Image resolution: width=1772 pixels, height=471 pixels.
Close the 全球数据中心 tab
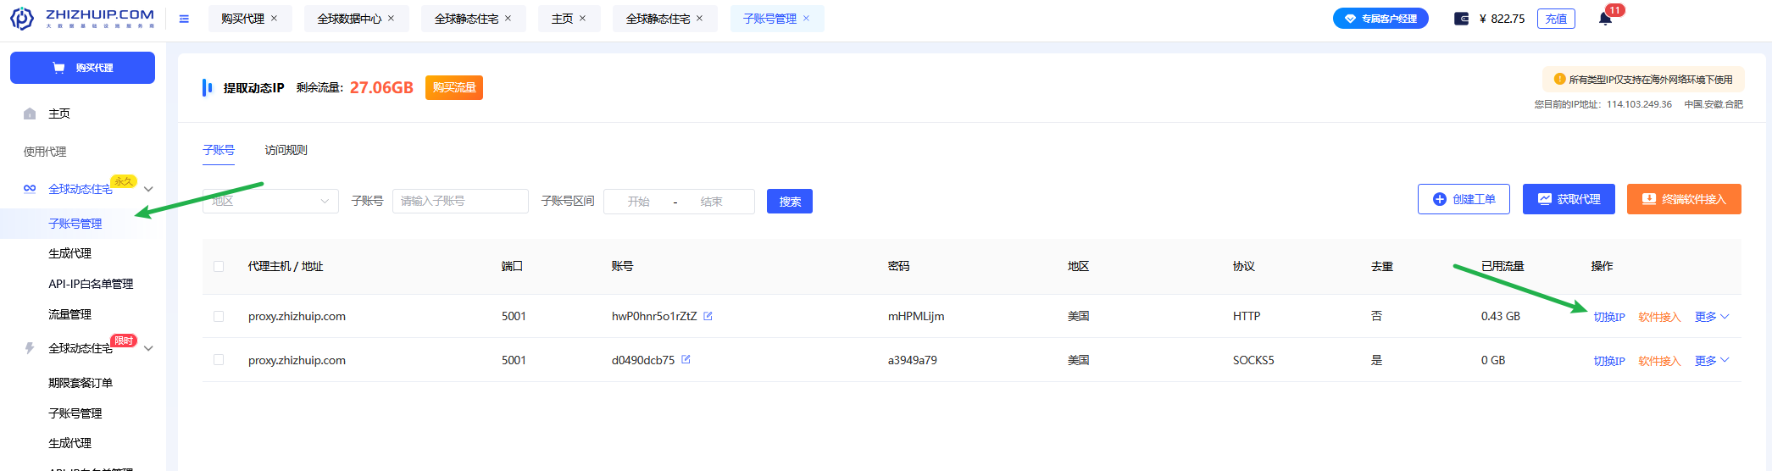click(391, 19)
